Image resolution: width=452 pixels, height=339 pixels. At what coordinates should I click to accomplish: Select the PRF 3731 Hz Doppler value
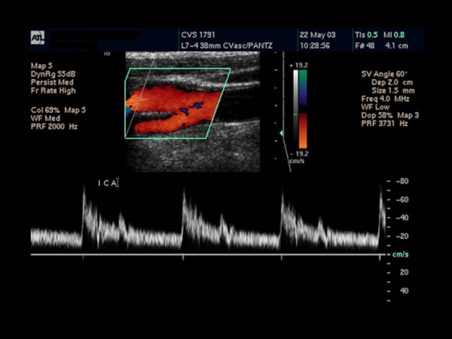tap(384, 123)
